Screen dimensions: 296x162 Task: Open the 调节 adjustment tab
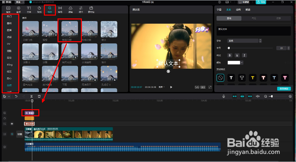[x=81, y=9]
